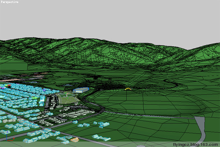Select the gray curved road at lower right
The width and height of the screenshot is (220, 147).
point(201,130)
